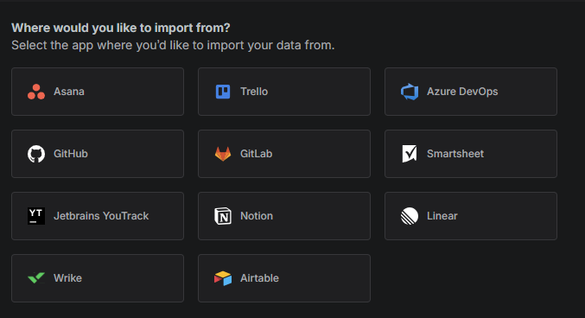Pick the Azure DevOps import card
This screenshot has height=318, width=585.
[x=470, y=92]
